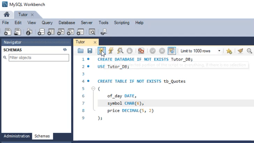Image resolution: width=254 pixels, height=143 pixels.
Task: Click line number 9 in gutter
Action: [83, 118]
